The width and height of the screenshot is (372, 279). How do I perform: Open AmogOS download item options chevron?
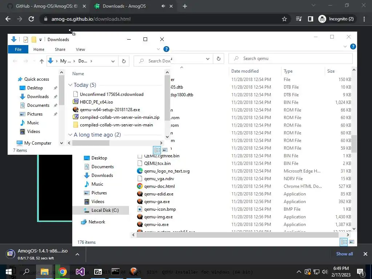pyautogui.click(x=77, y=254)
